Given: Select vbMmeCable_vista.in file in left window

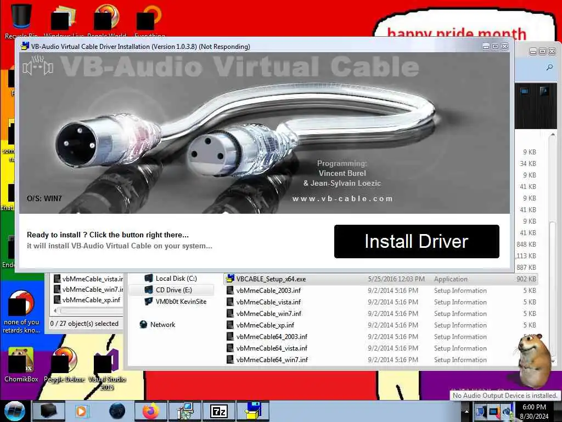Looking at the screenshot, I should (x=88, y=279).
